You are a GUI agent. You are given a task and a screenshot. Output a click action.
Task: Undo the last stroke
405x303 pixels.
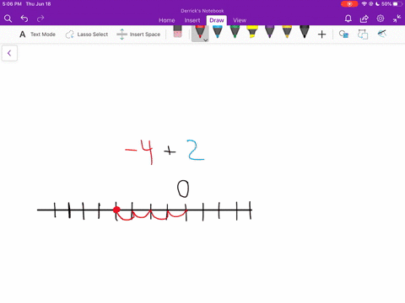coord(24,19)
